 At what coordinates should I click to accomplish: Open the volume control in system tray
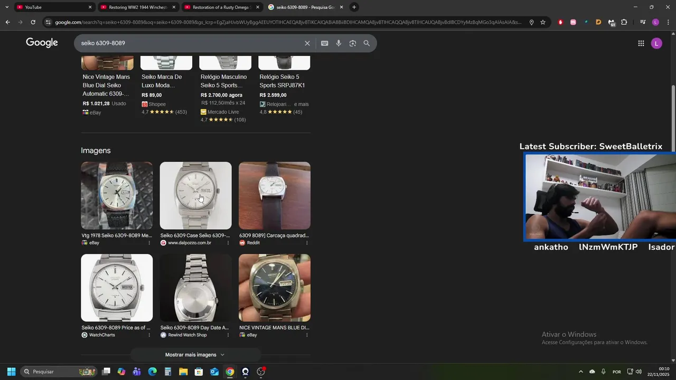639,372
